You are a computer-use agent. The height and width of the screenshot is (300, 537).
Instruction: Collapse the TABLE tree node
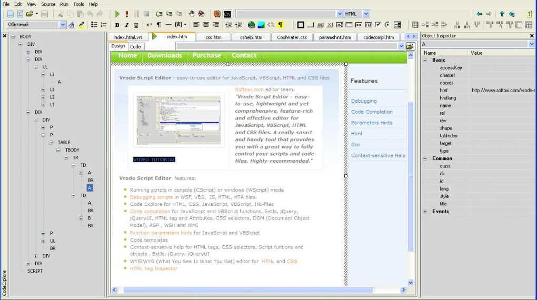pyautogui.click(x=51, y=143)
